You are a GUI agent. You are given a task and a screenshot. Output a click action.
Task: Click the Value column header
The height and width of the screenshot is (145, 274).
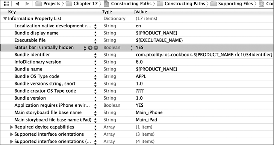point(141,12)
